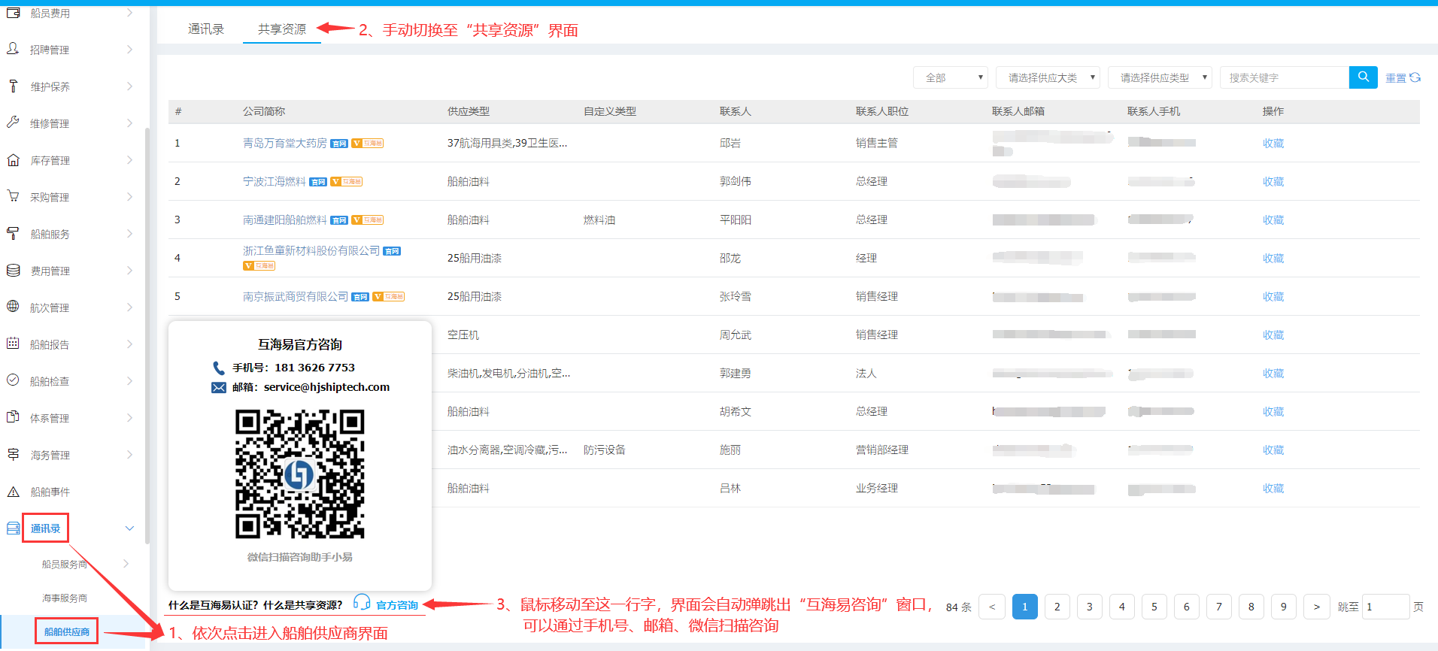The height and width of the screenshot is (651, 1438).
Task: Expand the 船舶服务 menu chevron
Action: tap(129, 233)
